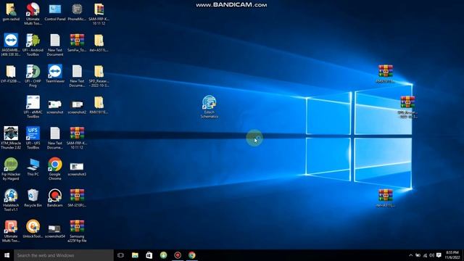464x261 pixels.
Task: Open the Control Panel desktop shortcut
Action: click(x=55, y=12)
